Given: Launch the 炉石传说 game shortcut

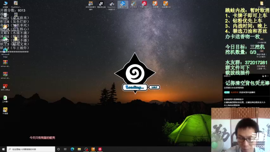Looking at the screenshot, I should pos(133,4).
